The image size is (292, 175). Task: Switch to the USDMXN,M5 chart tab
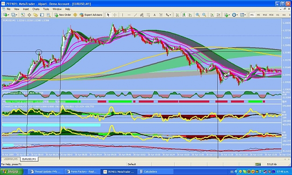click(x=11, y=159)
